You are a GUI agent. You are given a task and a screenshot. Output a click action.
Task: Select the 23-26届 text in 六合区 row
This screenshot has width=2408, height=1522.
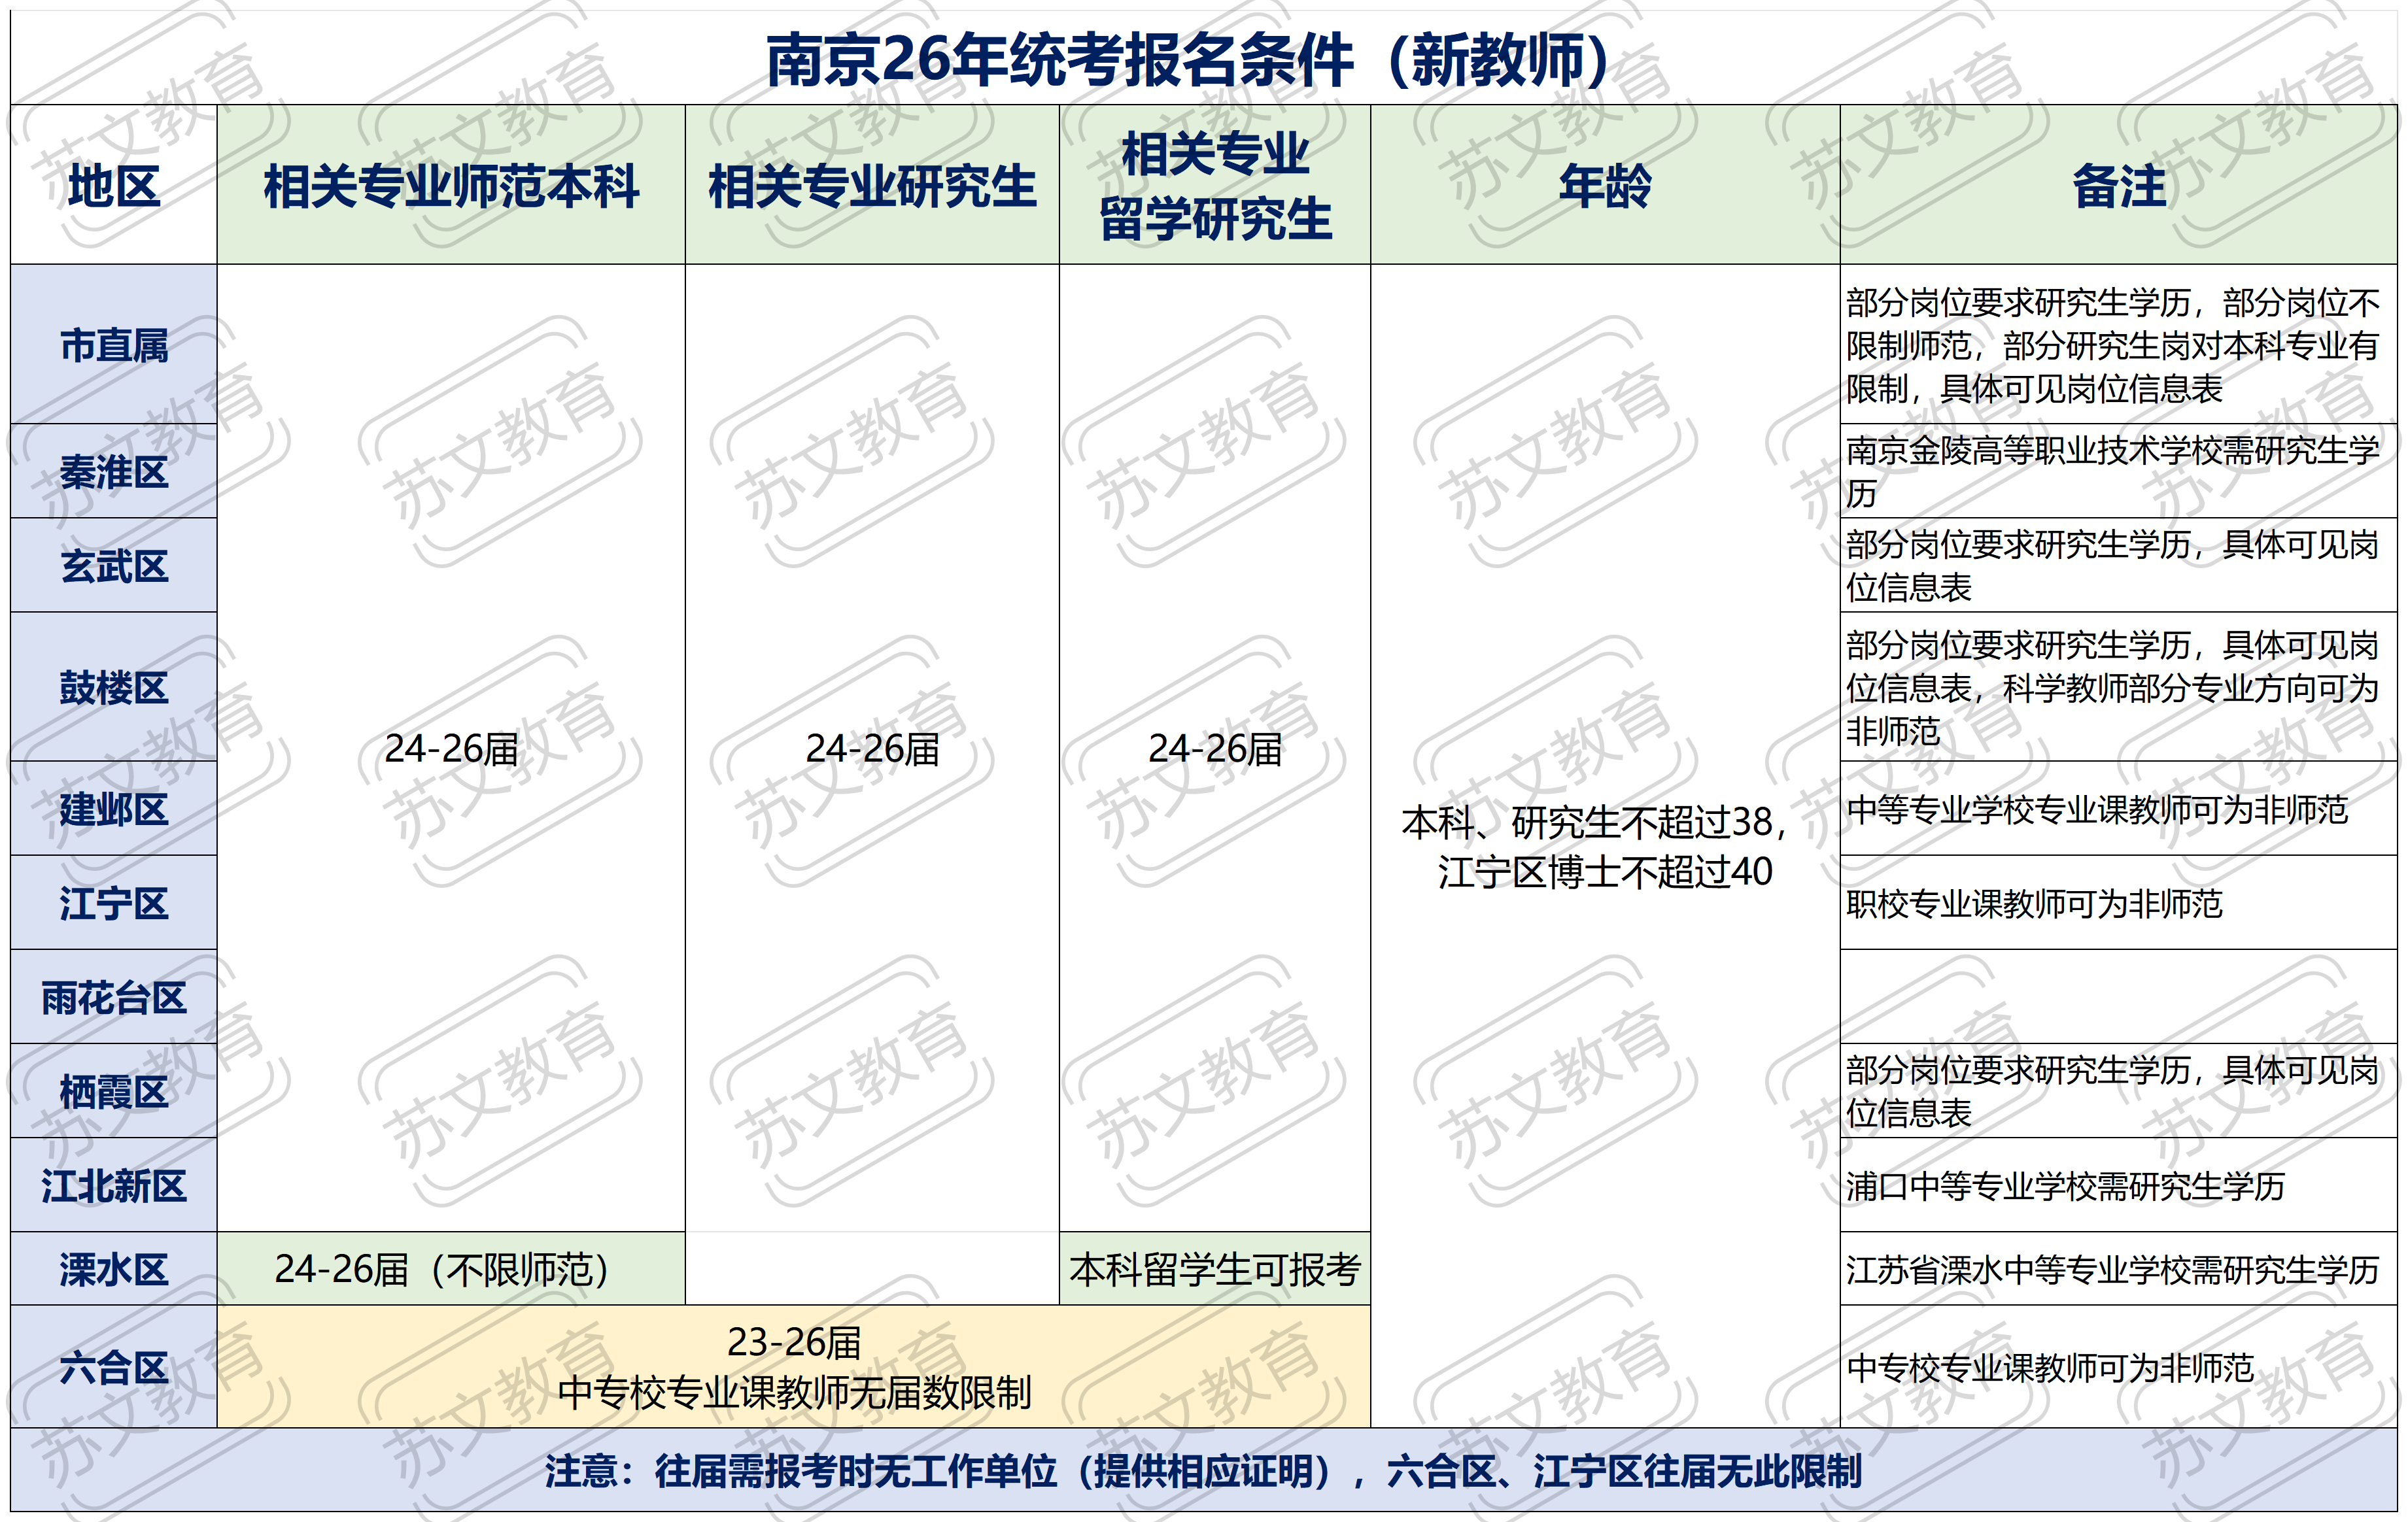(x=794, y=1342)
